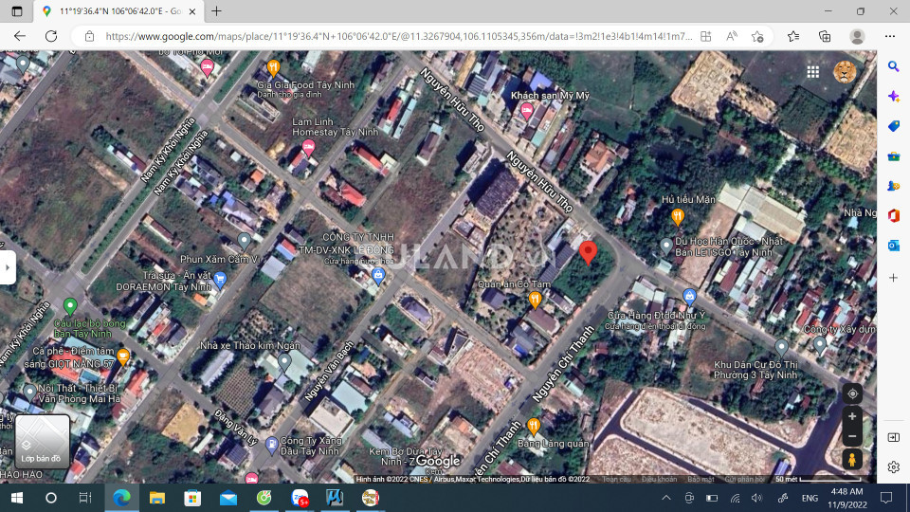Viewport: 910px width, 512px height.
Task: Select Cửa Hàng Đtdd Như Ý shop pin
Action: click(689, 297)
